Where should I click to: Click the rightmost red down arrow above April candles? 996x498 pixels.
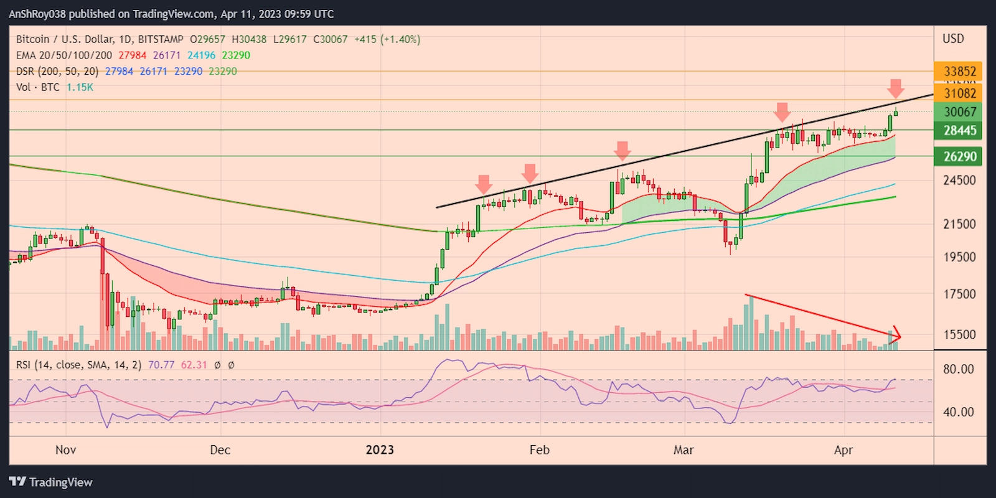[896, 88]
